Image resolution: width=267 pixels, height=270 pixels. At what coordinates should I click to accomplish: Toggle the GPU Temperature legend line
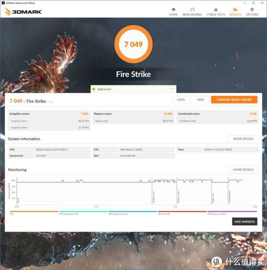(133, 213)
